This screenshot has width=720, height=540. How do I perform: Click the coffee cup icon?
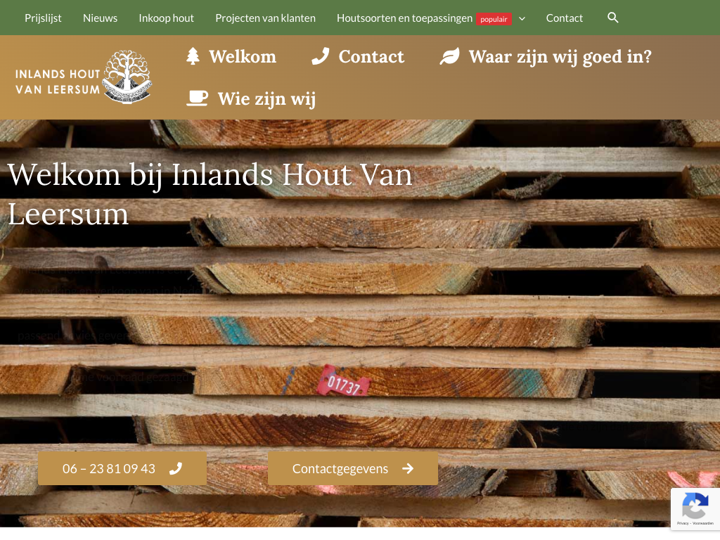pyautogui.click(x=198, y=98)
